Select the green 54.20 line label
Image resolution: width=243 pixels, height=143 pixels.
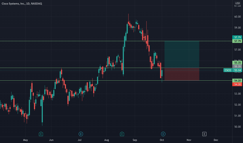tap(237, 81)
